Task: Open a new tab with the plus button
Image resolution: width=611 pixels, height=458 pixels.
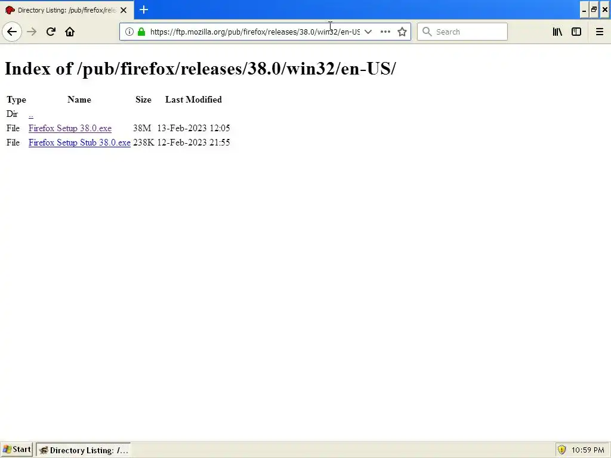Action: coord(144,10)
